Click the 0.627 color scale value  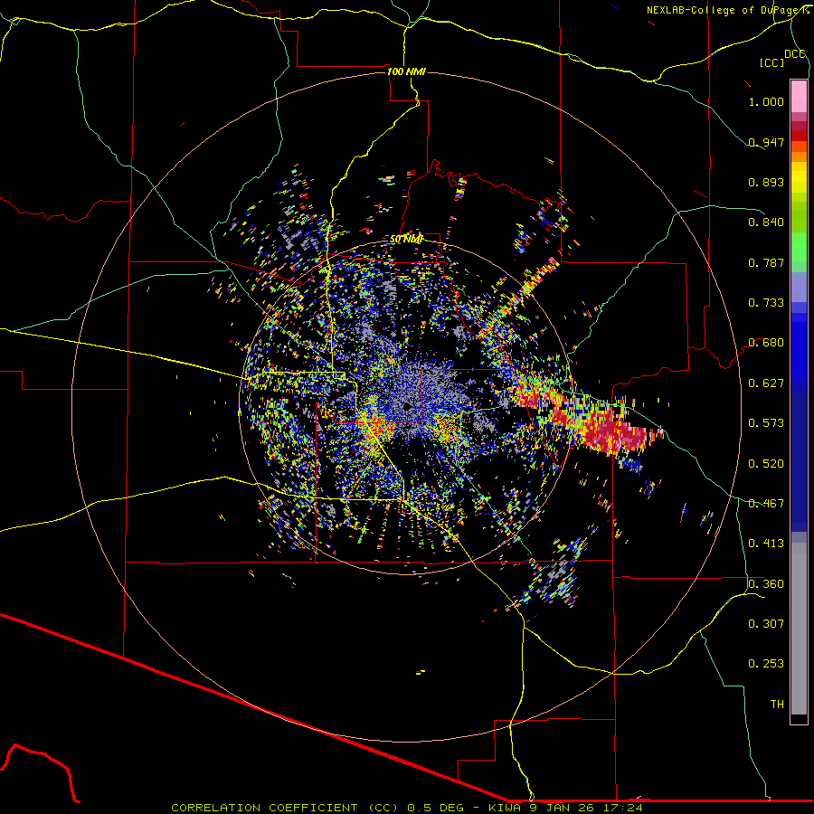point(766,383)
